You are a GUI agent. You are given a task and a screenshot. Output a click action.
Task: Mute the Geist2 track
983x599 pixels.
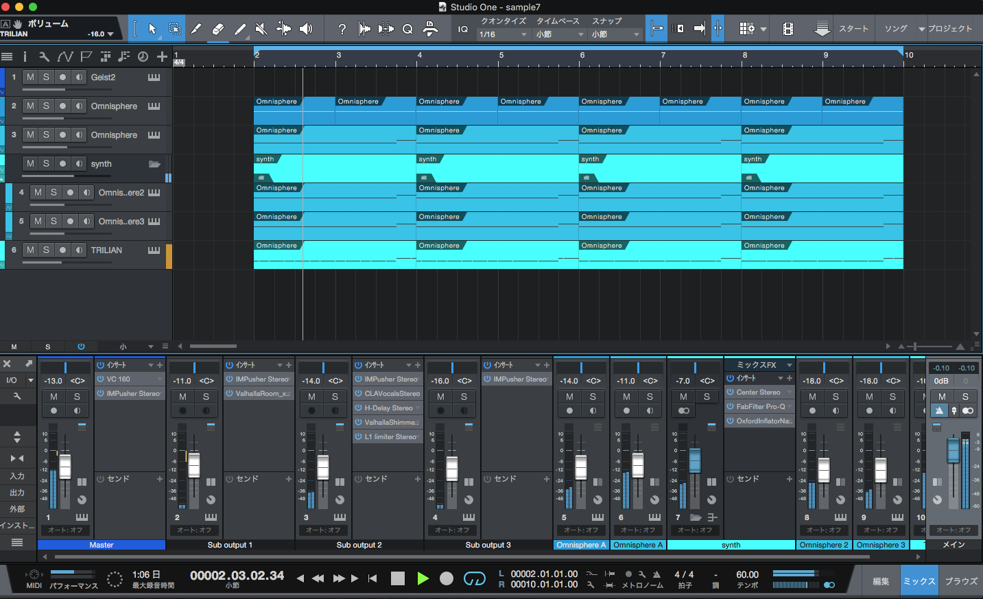pos(30,78)
